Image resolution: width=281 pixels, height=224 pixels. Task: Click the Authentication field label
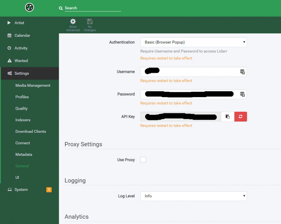tap(122, 42)
